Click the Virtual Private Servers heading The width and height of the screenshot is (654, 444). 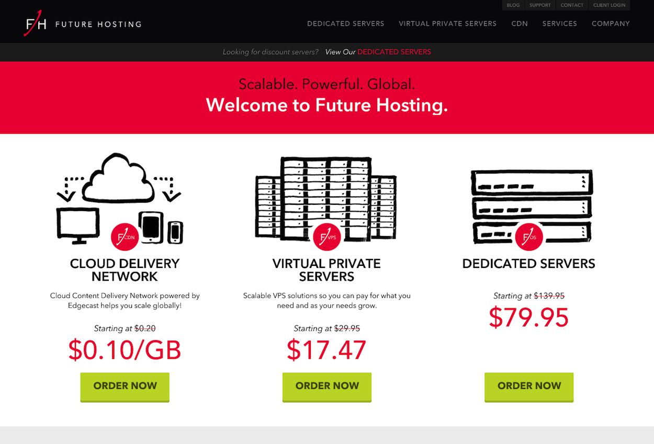click(x=326, y=270)
